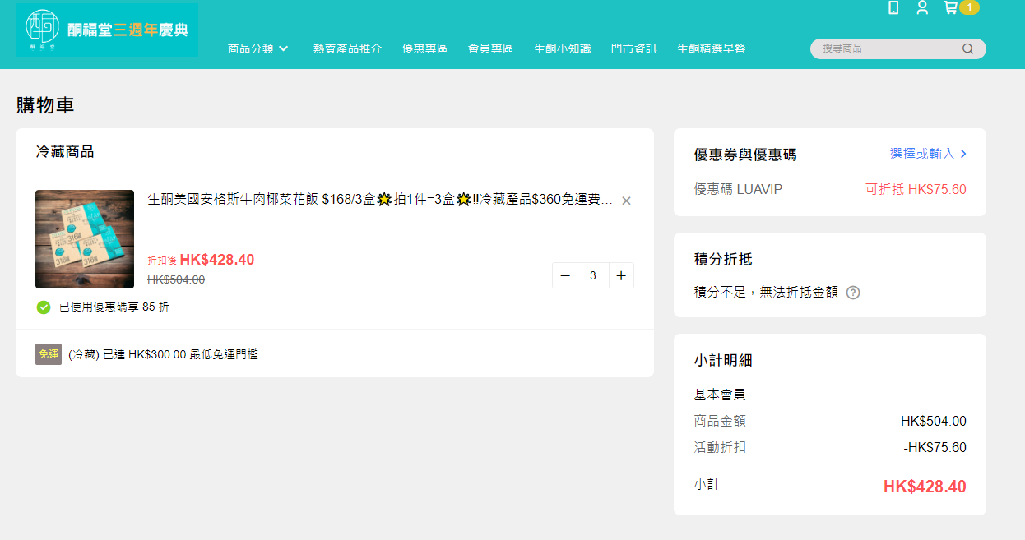Open 生酮小知識 section
Viewport: 1025px width, 540px height.
coord(562,49)
